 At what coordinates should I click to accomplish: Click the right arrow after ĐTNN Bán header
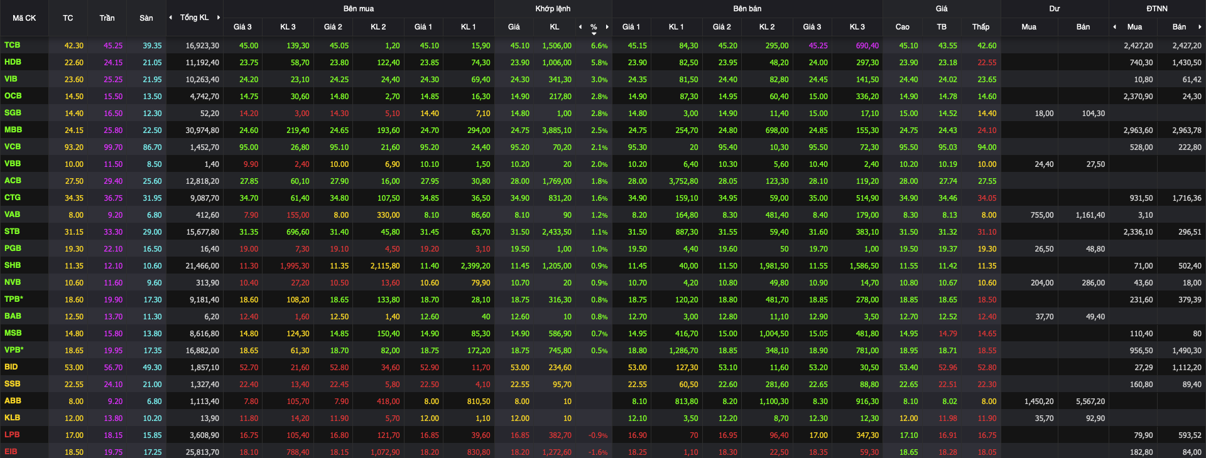pyautogui.click(x=1200, y=27)
